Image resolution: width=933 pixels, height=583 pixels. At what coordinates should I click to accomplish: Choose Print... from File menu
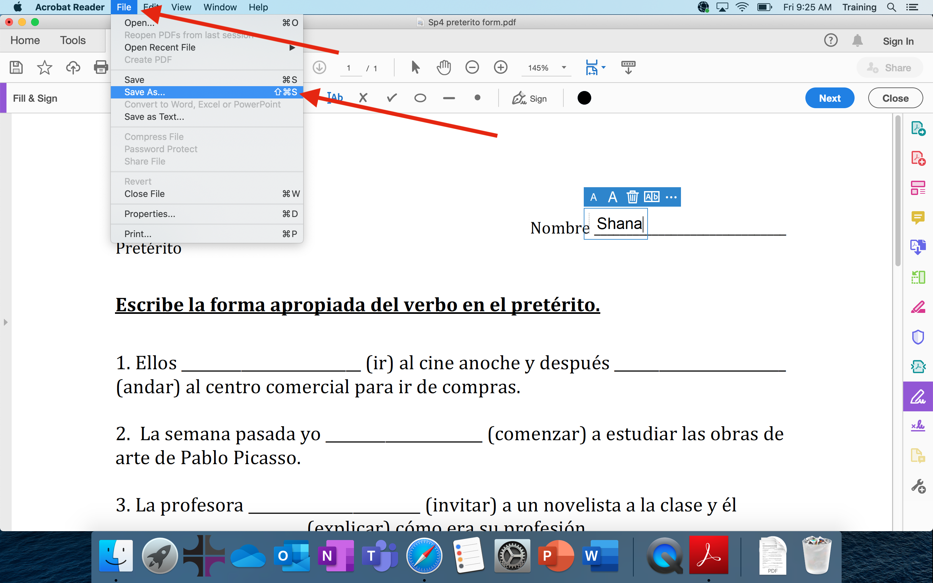coord(138,234)
